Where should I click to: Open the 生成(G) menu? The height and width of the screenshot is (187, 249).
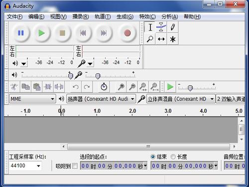click(125, 16)
